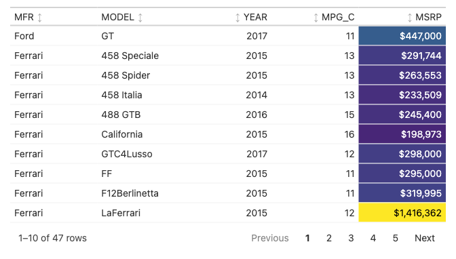Viewport: 456px width, 259px height.
Task: Click the sort arrow icon before MPG_C
Action: pos(316,18)
